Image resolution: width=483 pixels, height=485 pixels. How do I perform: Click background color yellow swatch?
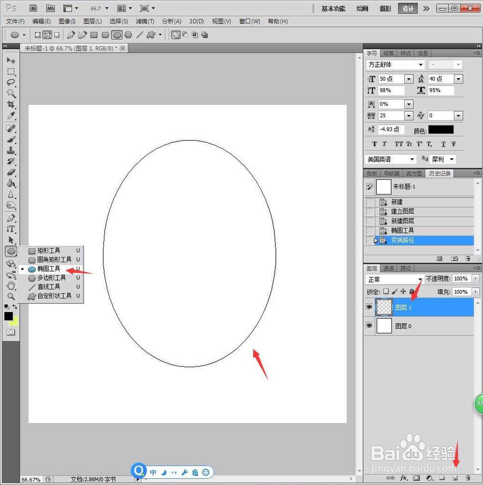(x=15, y=322)
